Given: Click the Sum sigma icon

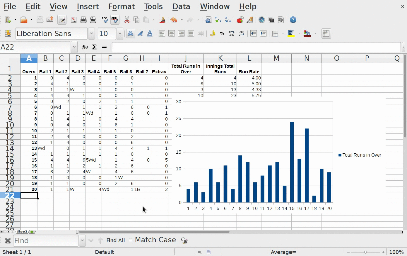Looking at the screenshot, I should point(94,47).
